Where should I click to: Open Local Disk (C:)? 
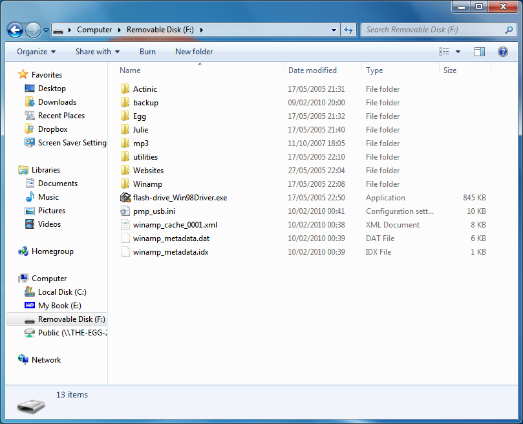pos(62,292)
